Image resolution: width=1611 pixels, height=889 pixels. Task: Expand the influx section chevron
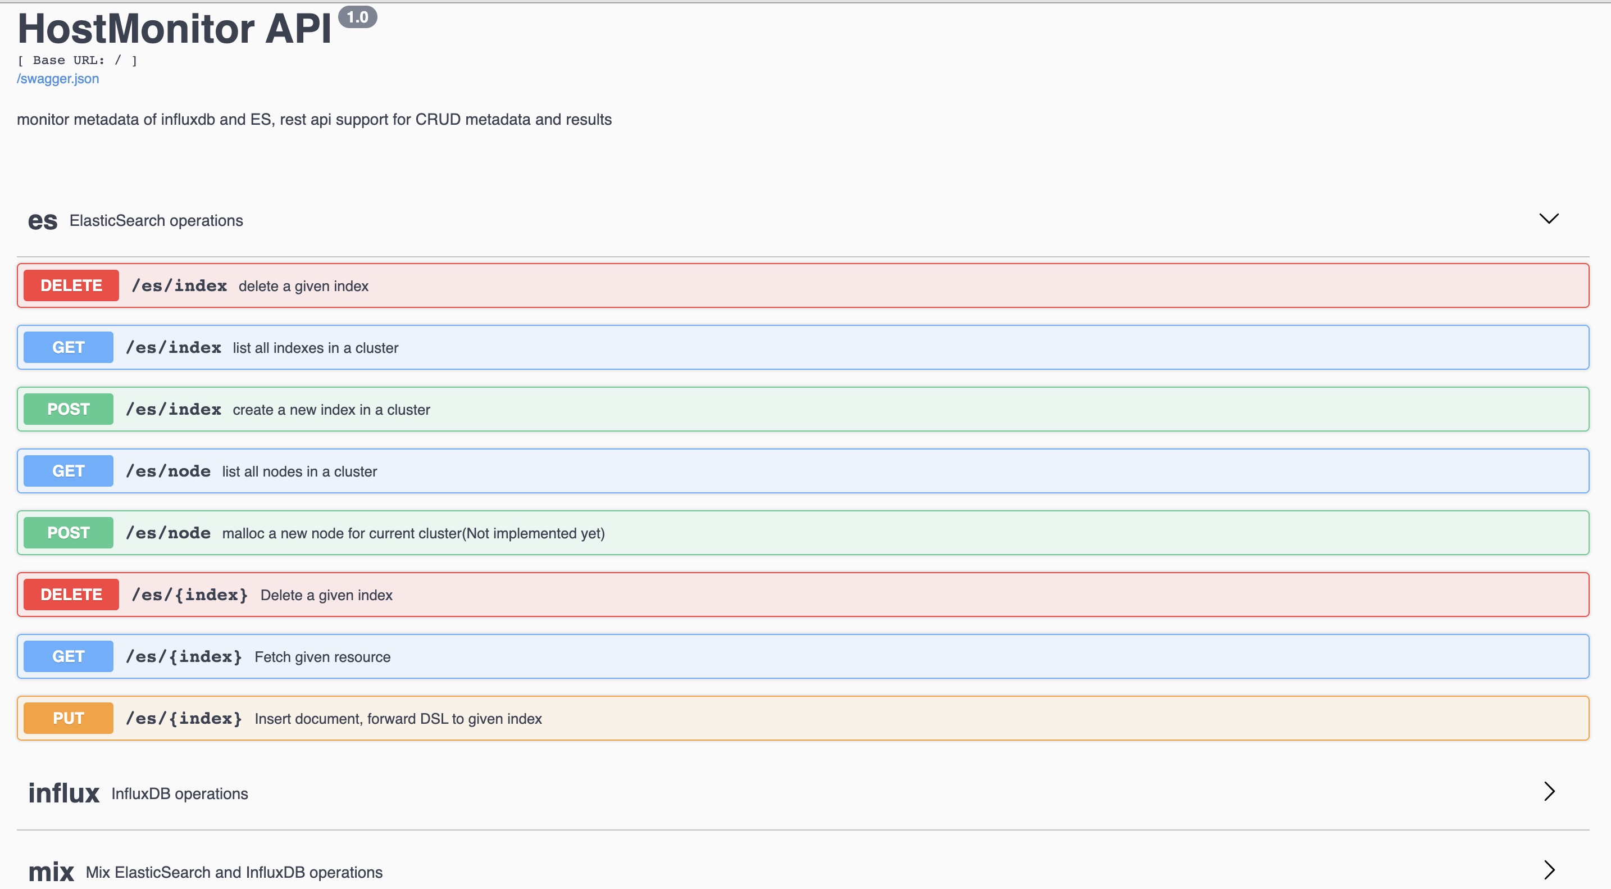pyautogui.click(x=1549, y=791)
